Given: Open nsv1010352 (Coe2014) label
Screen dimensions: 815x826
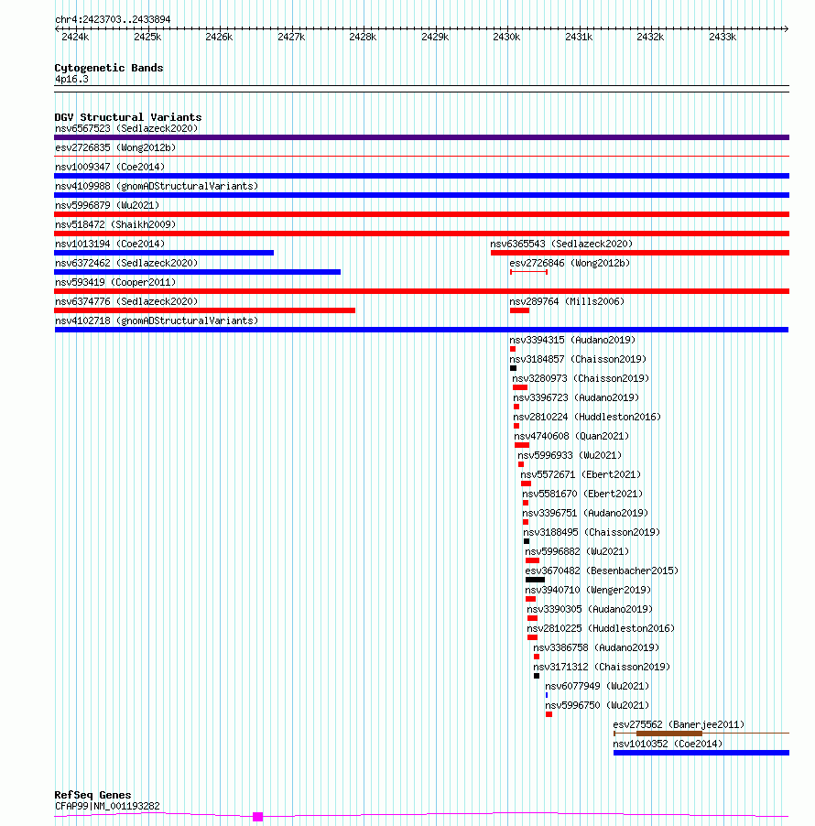Looking at the screenshot, I should tap(668, 744).
